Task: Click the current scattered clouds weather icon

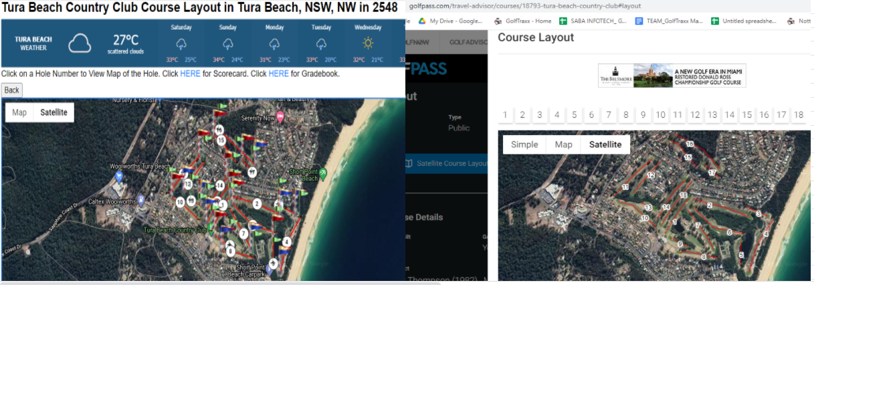Action: (x=80, y=44)
